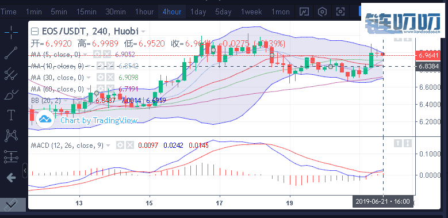Screen dimensions: 448x218
Task: Expand the MA (60, close, 0) dropdown arrow
Action: click(x=89, y=89)
